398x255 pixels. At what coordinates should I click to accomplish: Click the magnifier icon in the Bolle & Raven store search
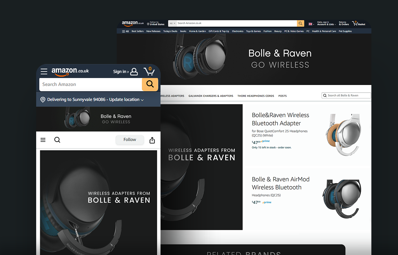(325, 96)
